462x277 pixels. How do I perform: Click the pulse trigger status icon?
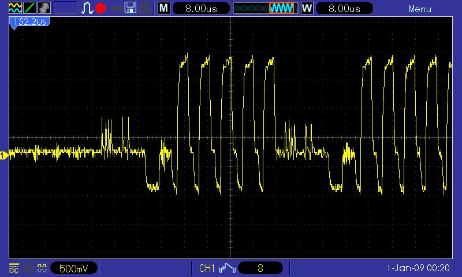click(x=87, y=8)
